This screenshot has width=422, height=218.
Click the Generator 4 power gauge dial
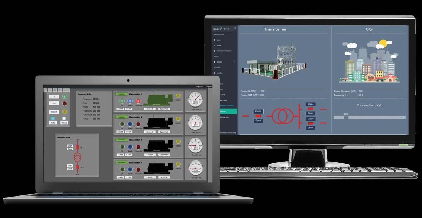pos(195,168)
